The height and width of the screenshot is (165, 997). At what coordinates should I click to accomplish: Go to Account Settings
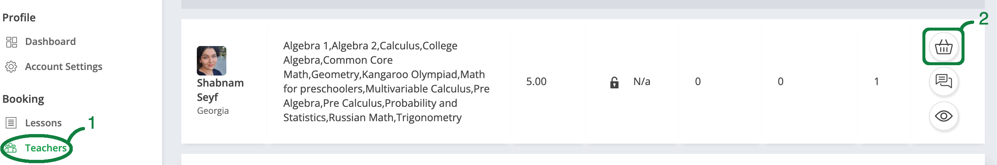click(64, 67)
